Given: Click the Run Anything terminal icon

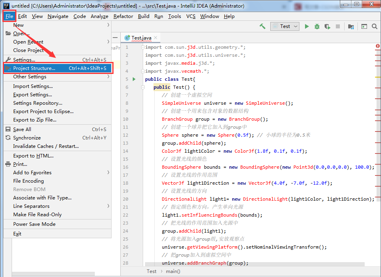Looking at the screenshot, I should coord(365,26).
